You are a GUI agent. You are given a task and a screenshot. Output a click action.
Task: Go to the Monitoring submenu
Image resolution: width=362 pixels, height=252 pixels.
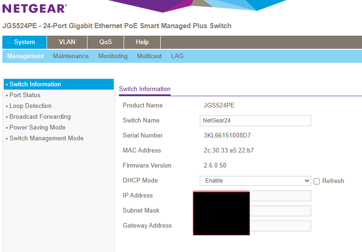point(113,56)
